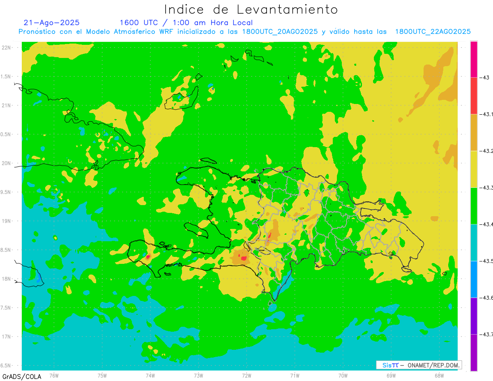Select the blue color bar swatch
This screenshot has width=493, height=381.
[474, 279]
